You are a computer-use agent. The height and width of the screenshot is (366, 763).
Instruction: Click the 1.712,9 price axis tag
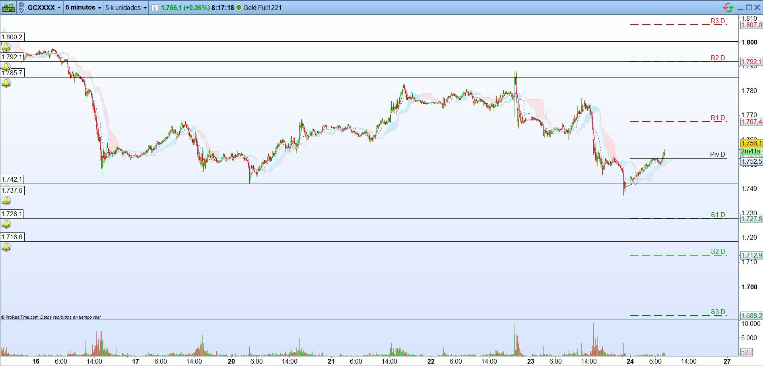click(x=751, y=255)
